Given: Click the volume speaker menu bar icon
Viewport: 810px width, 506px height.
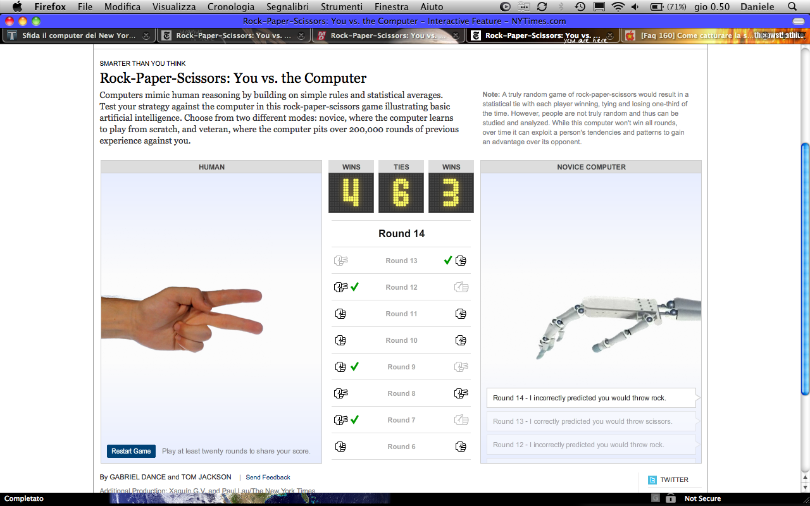Looking at the screenshot, I should (x=635, y=7).
